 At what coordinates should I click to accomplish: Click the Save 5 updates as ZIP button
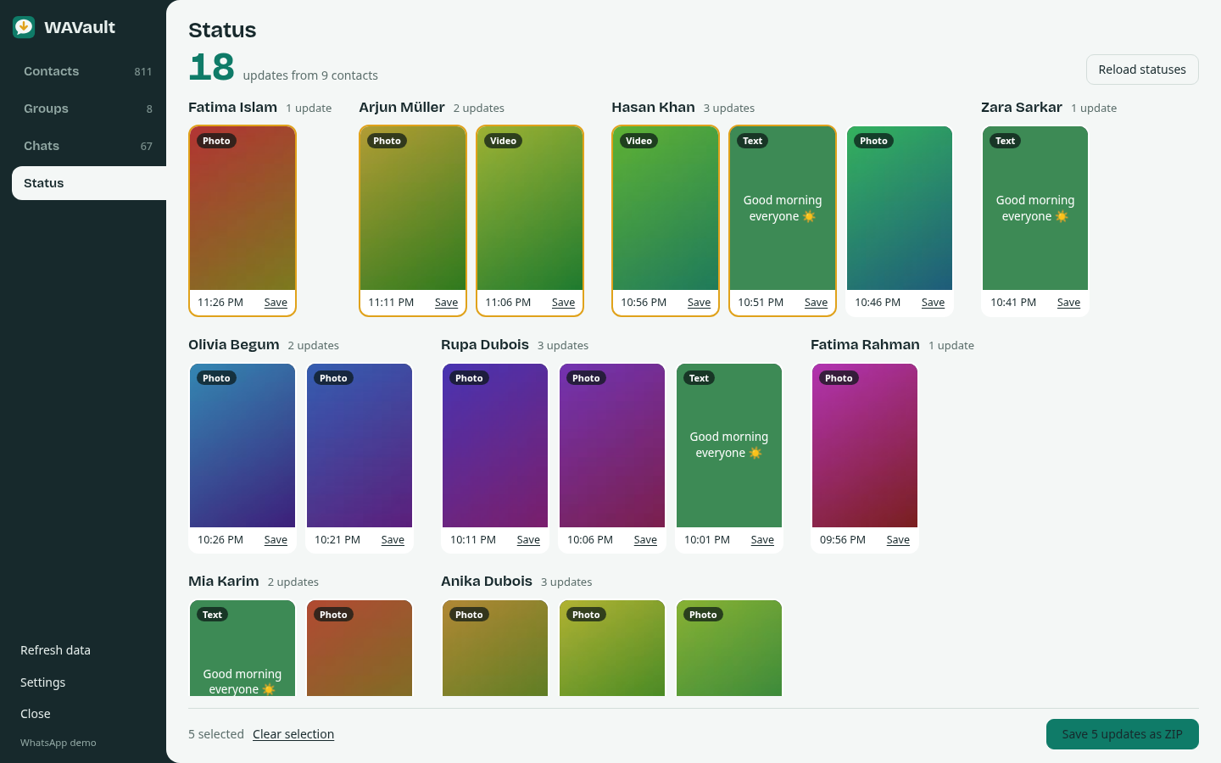pyautogui.click(x=1122, y=734)
